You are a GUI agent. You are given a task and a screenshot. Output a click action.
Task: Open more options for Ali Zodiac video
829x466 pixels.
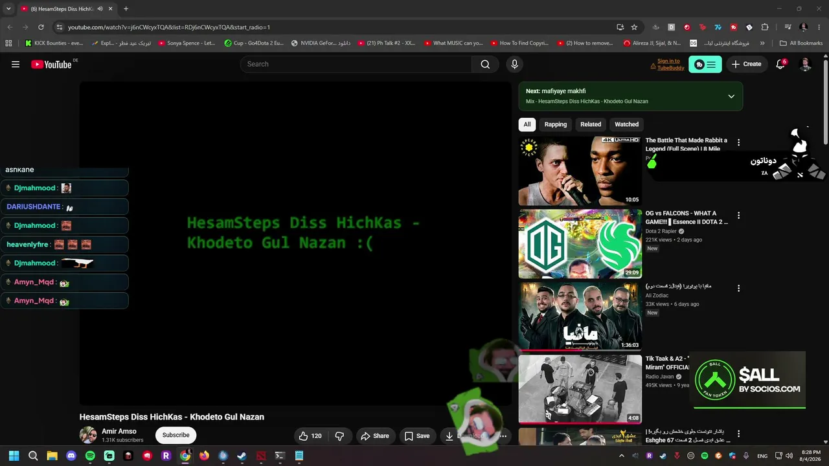pos(738,289)
